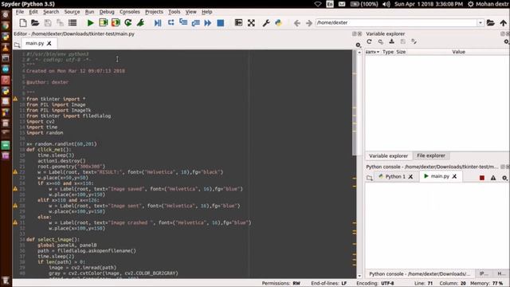Re-run the last script
510x287 pixels.
pyautogui.click(x=128, y=23)
